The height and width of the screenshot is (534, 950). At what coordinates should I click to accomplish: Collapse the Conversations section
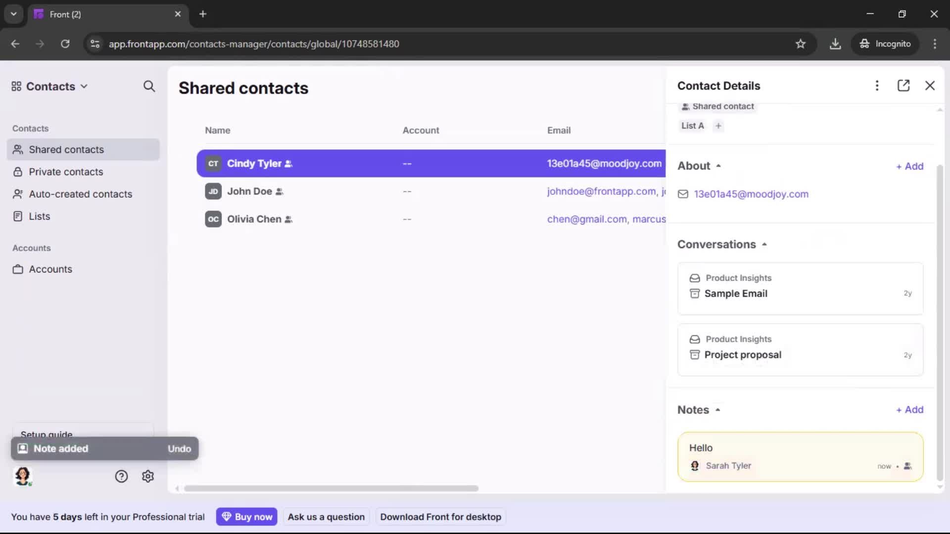click(764, 244)
